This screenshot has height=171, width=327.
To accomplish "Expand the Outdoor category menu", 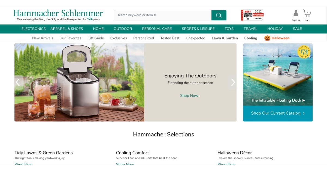I will tap(123, 29).
